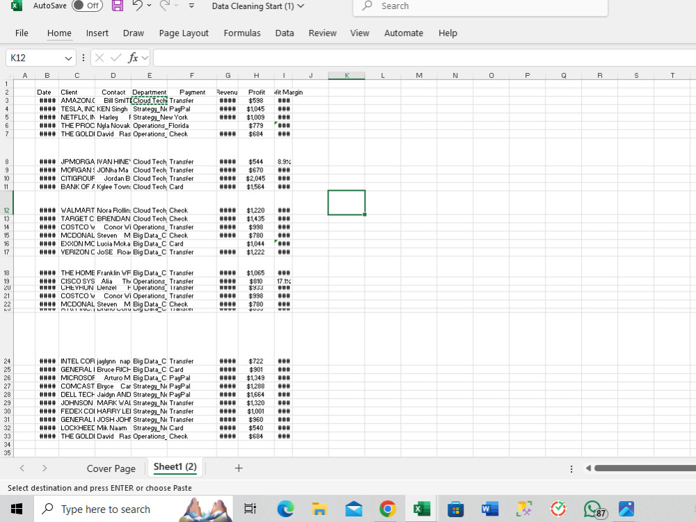The width and height of the screenshot is (696, 522).
Task: Open Word from taskbar
Action: click(489, 509)
